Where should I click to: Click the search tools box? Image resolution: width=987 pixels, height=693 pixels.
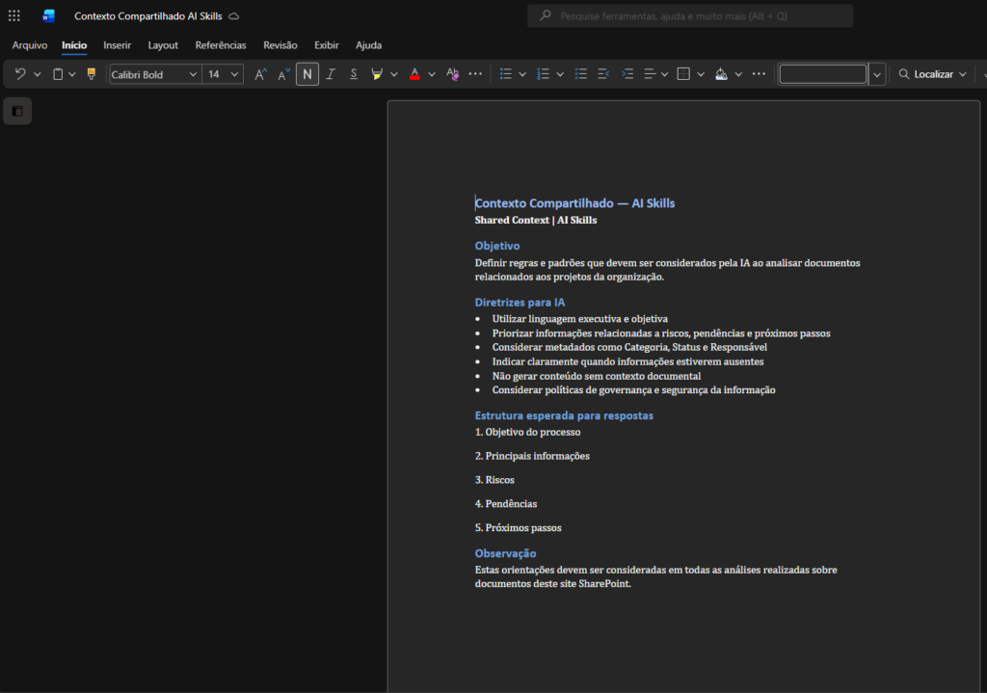tap(690, 15)
